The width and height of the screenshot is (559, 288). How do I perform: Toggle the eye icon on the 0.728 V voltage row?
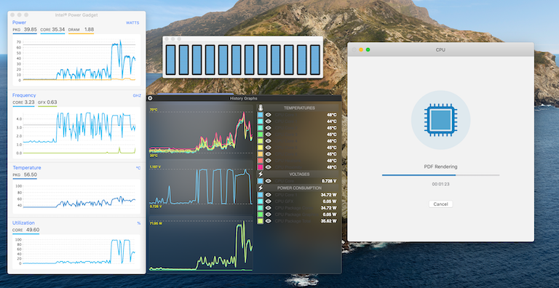268,181
